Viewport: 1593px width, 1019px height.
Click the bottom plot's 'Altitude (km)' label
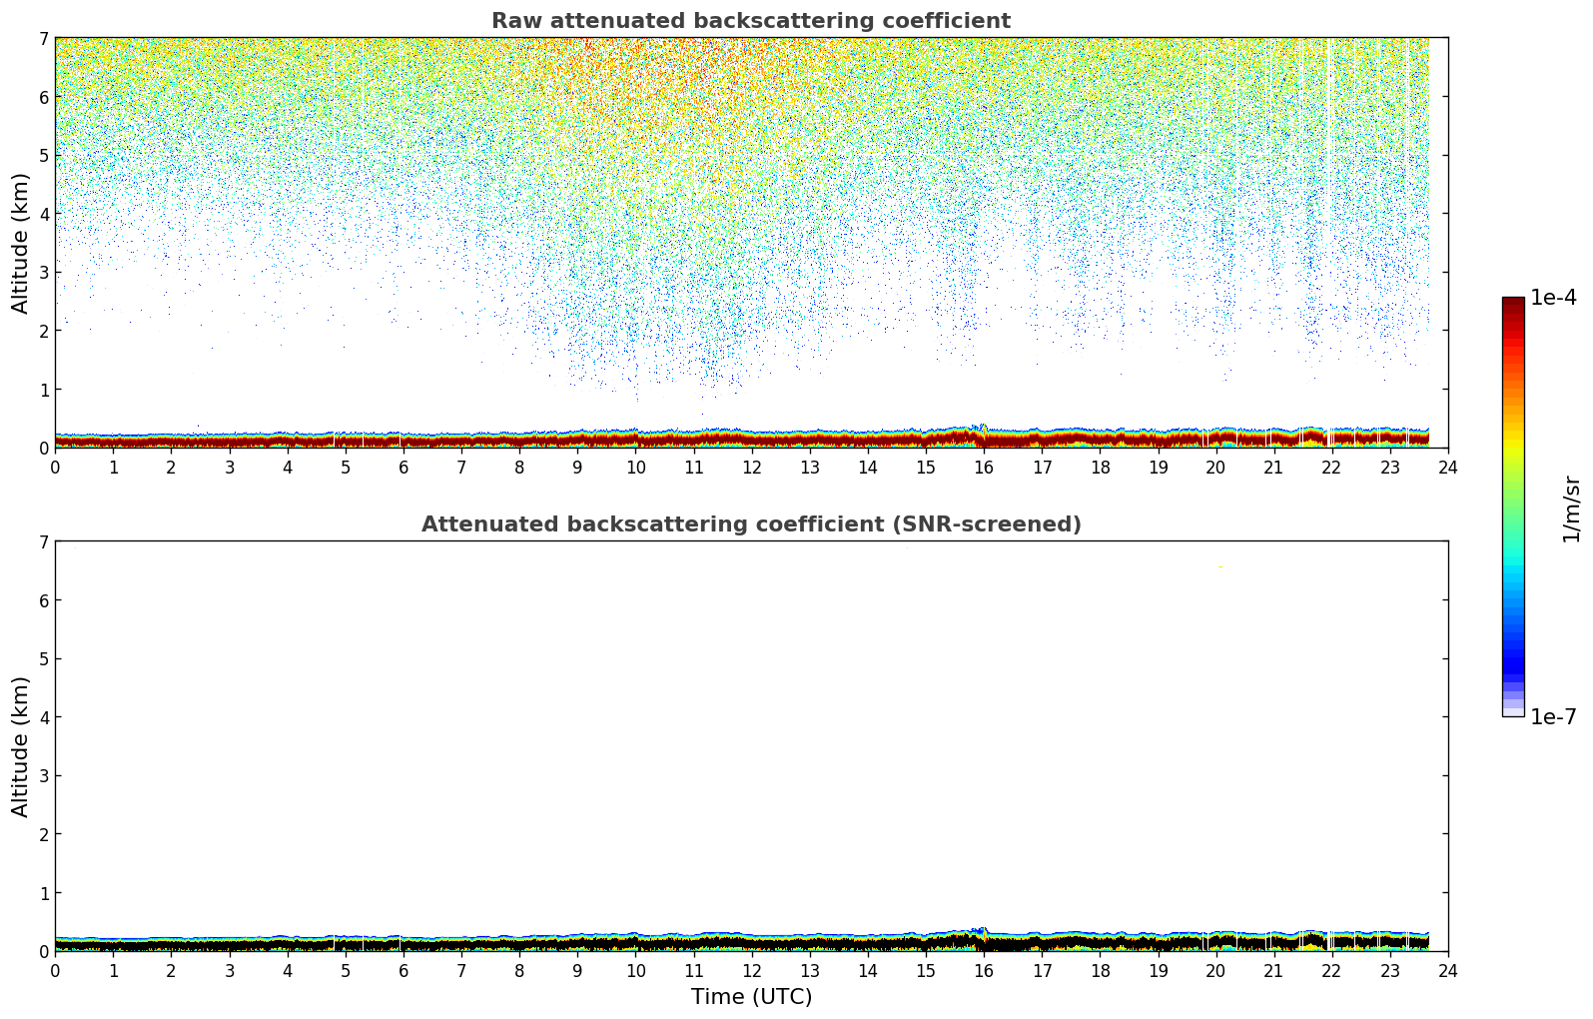(21, 746)
